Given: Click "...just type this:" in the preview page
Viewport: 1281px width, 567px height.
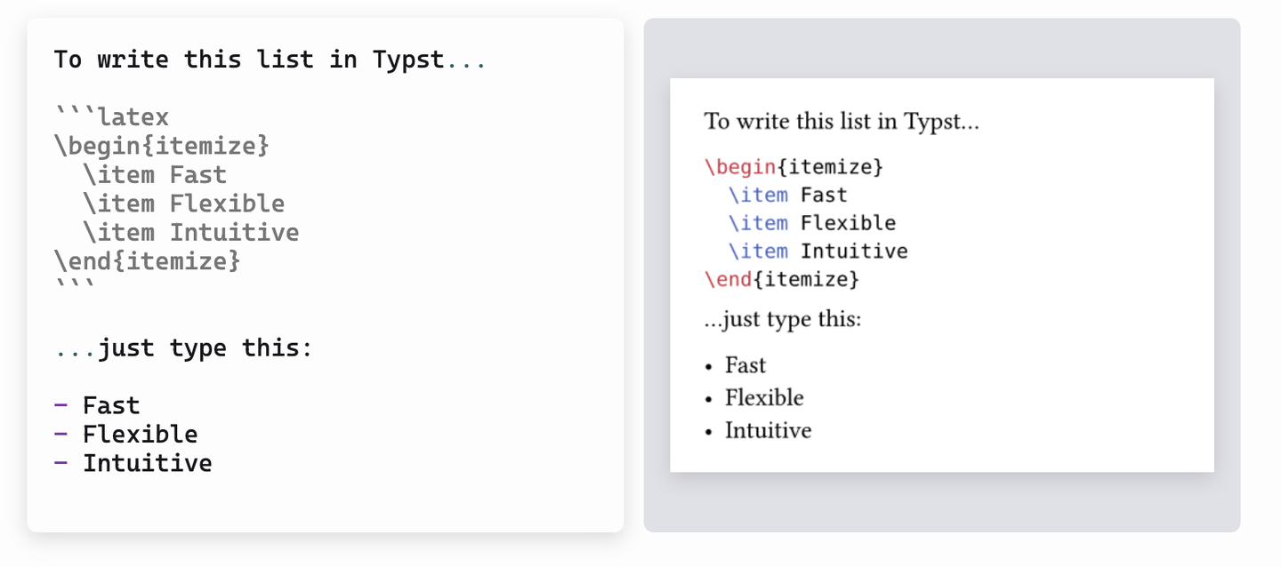Looking at the screenshot, I should (x=782, y=318).
